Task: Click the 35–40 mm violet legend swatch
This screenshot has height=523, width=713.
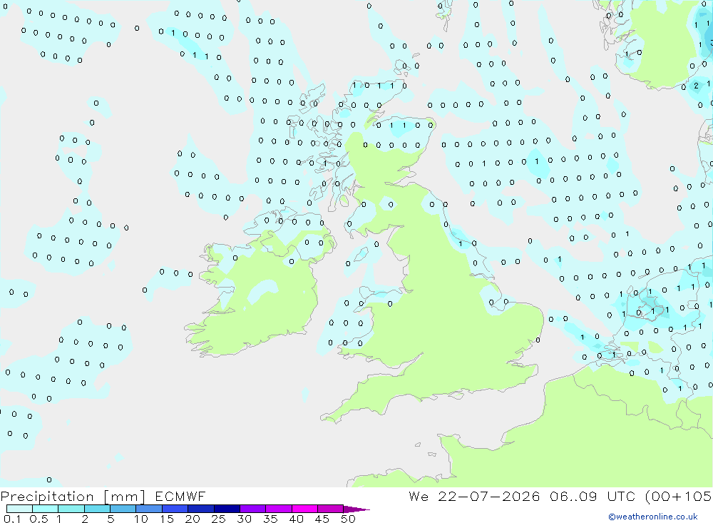Action: [279, 509]
